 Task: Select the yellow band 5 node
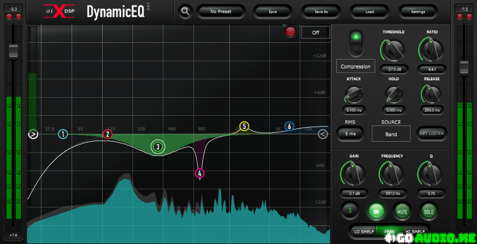pos(244,126)
